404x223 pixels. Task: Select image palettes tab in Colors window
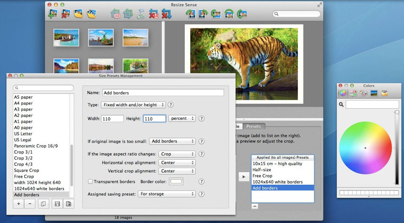374,93
